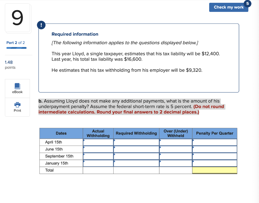Click the exclamation circle beside Required information
The image size is (259, 203).
41,25
